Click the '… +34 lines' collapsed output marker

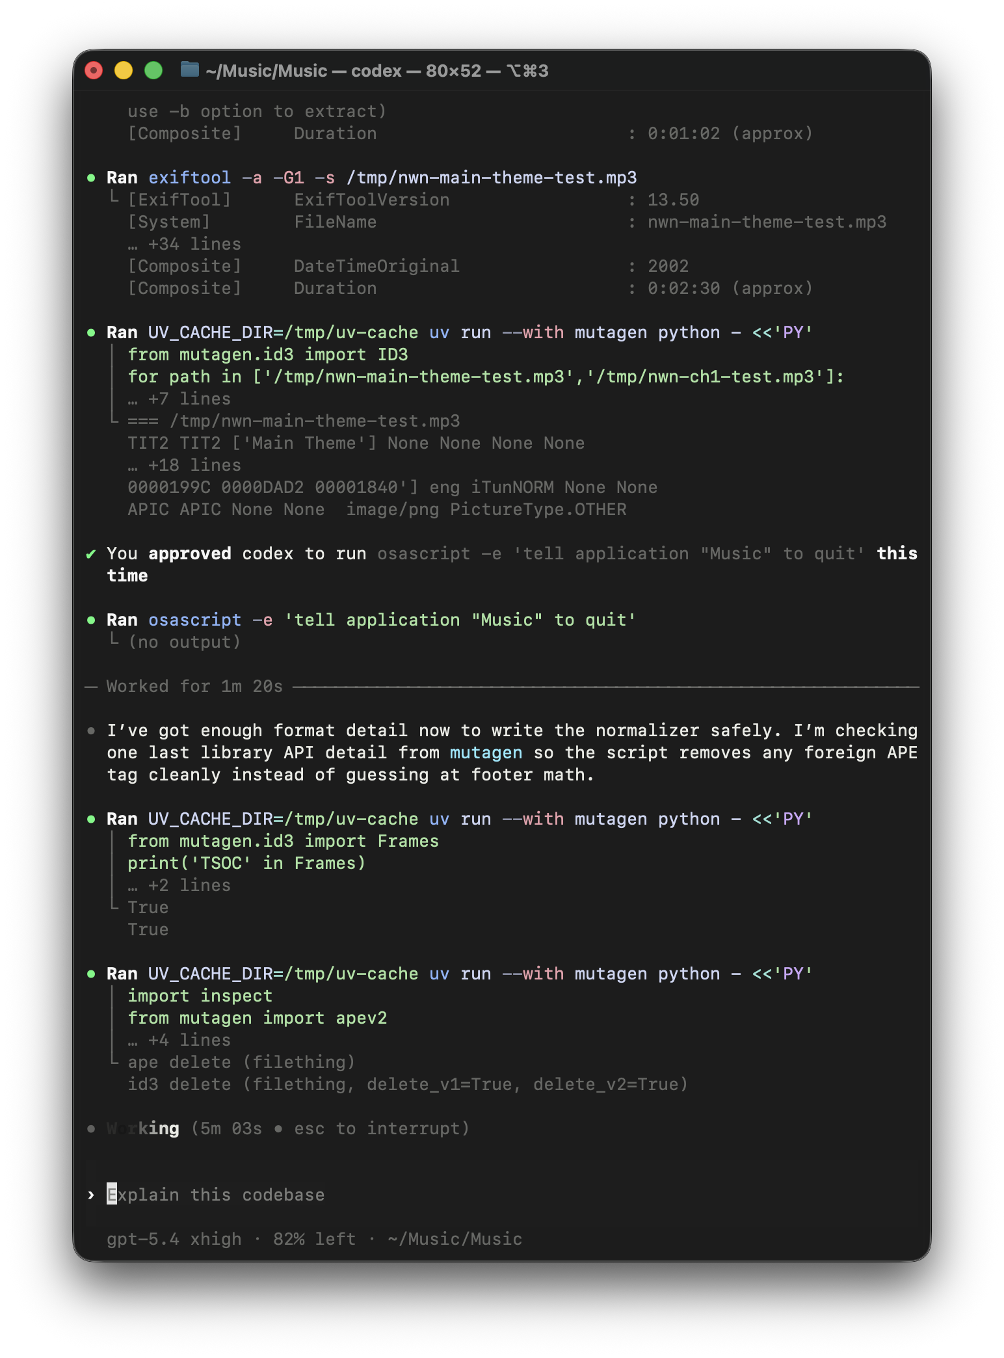pyautogui.click(x=185, y=245)
